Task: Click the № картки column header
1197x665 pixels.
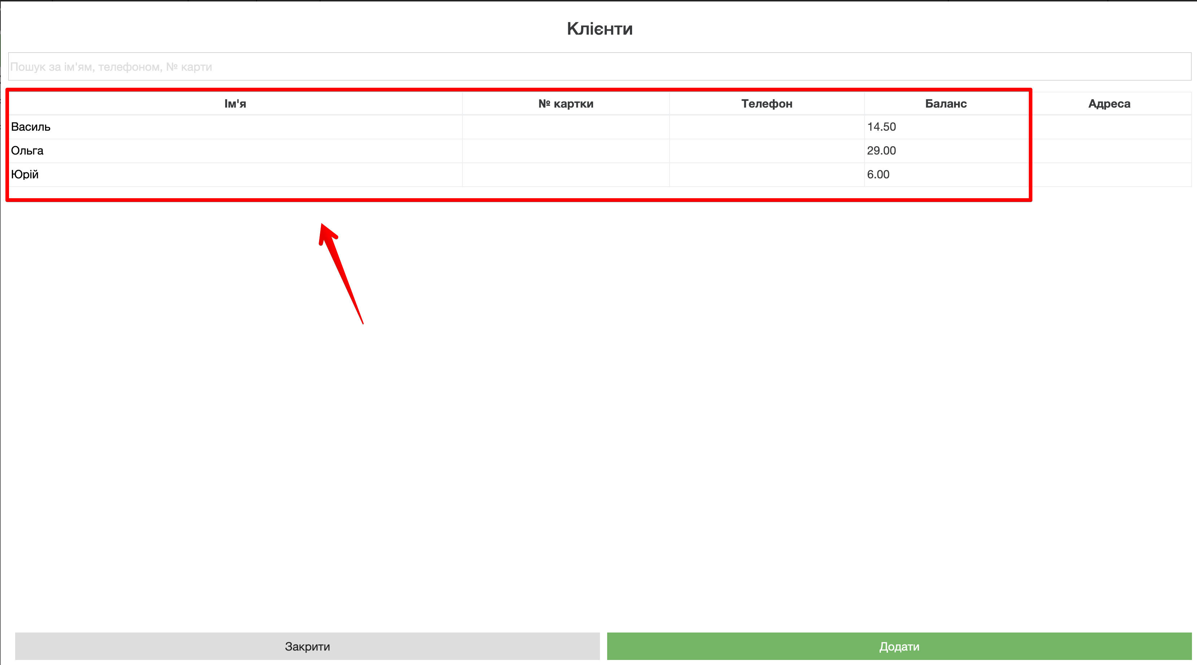Action: 566,104
